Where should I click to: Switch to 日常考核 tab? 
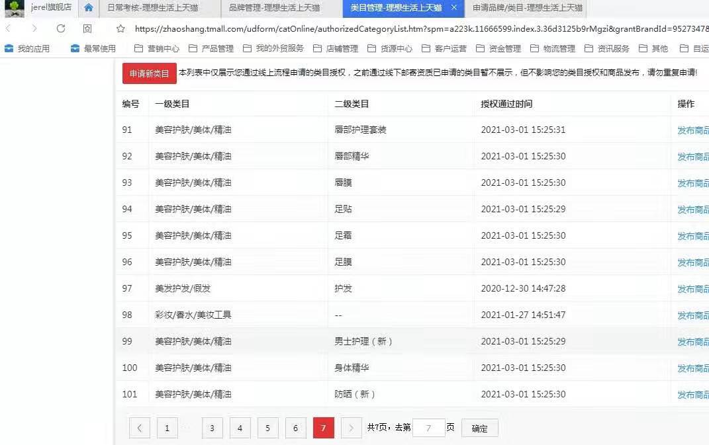[x=152, y=8]
